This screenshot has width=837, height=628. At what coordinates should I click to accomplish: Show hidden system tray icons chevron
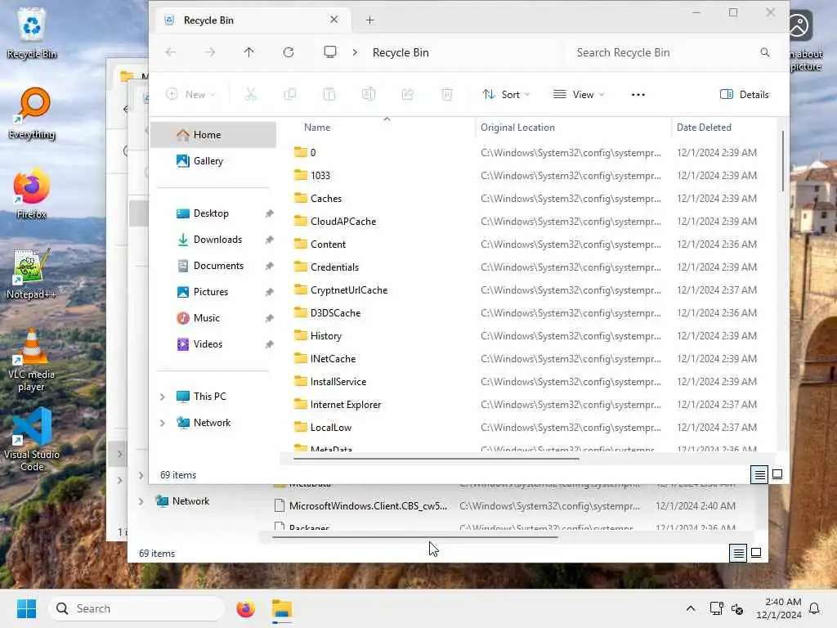[690, 608]
